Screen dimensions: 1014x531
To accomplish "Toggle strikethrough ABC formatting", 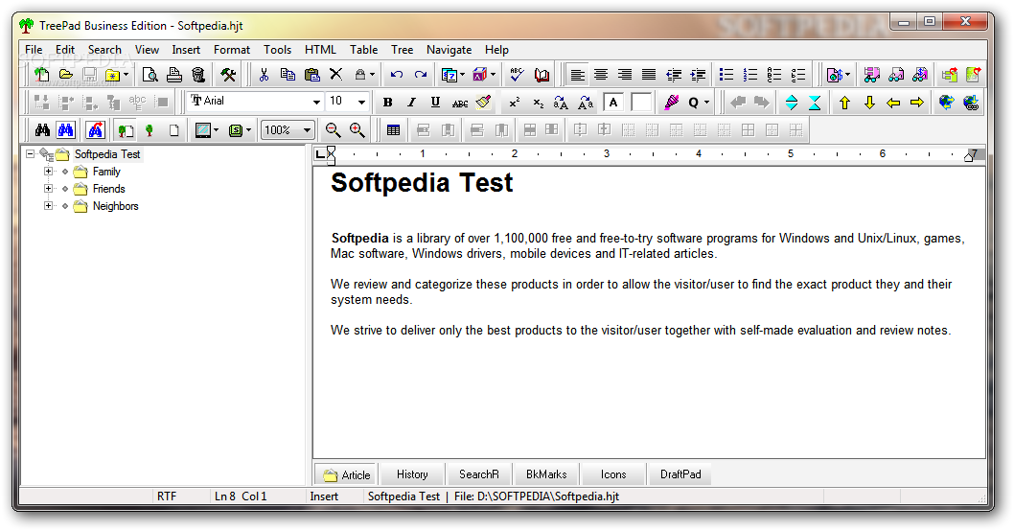I will [x=460, y=103].
